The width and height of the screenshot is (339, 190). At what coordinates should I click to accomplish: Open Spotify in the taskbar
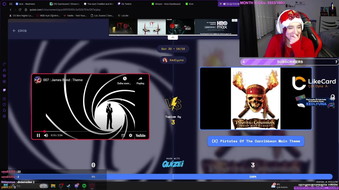click(x=84, y=186)
